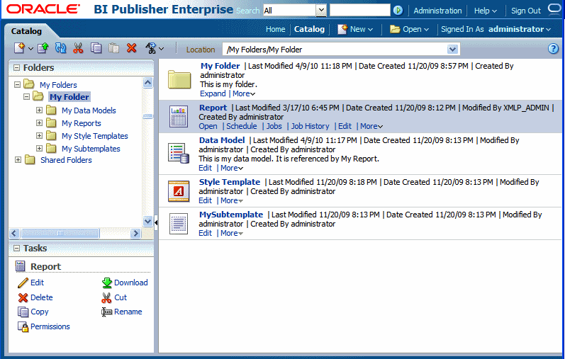Collapse the My Folder tree node
The height and width of the screenshot is (359, 565).
tap(26, 96)
